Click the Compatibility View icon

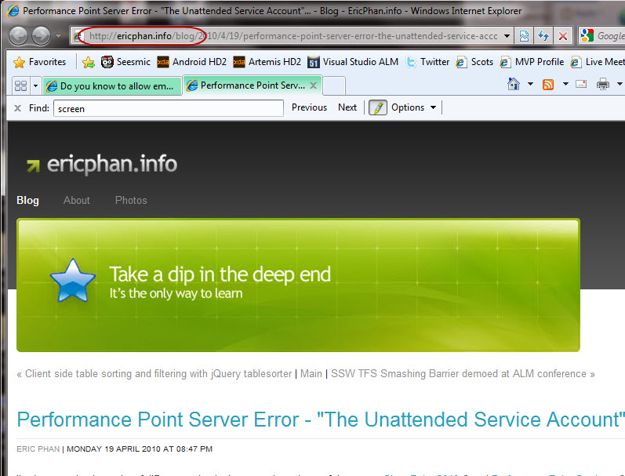(x=523, y=36)
